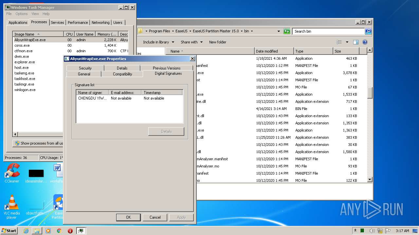Image resolution: width=419 pixels, height=235 pixels.
Task: Open address bar history dropdown arrow
Action: (x=279, y=31)
